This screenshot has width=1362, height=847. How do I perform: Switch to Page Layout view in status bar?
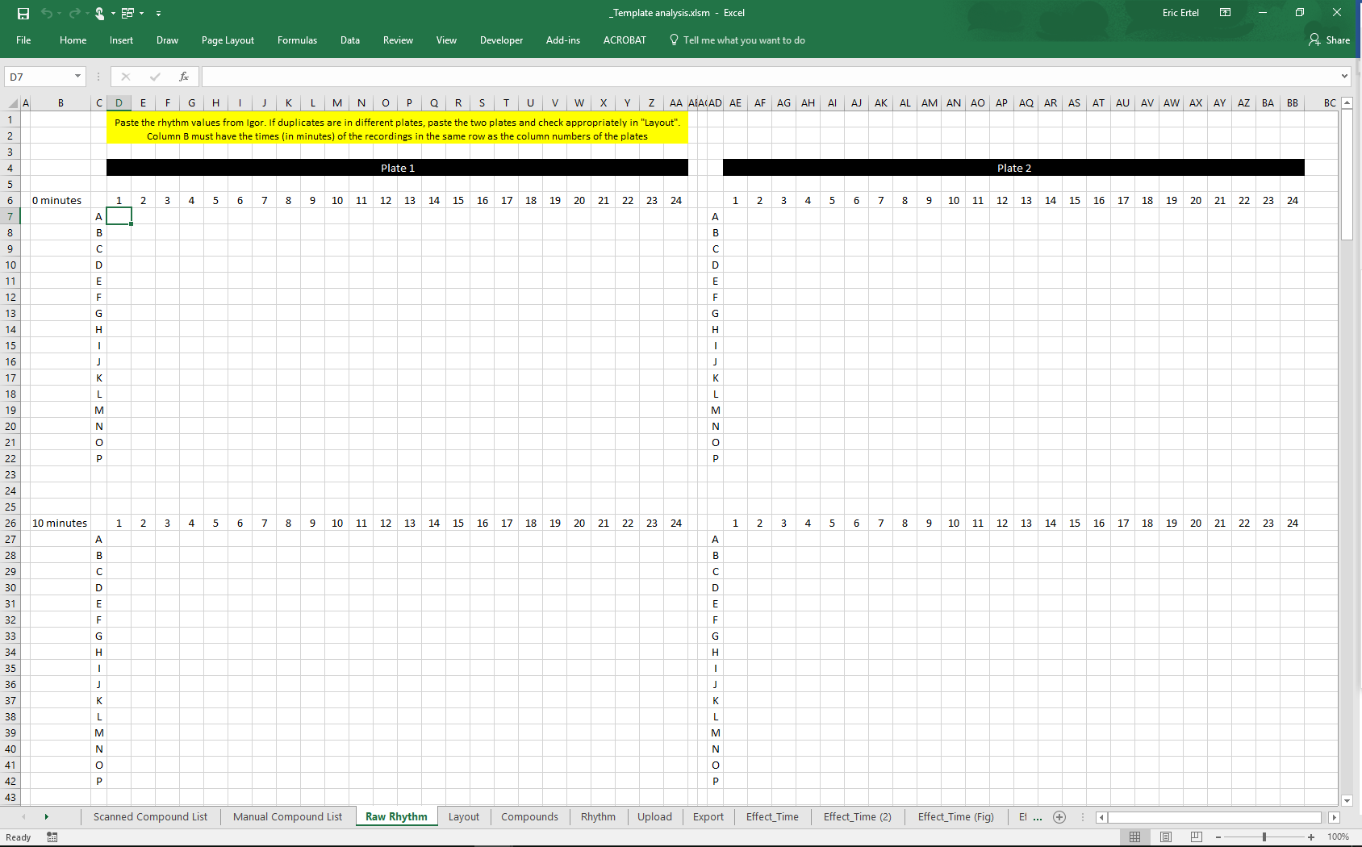click(x=1166, y=837)
